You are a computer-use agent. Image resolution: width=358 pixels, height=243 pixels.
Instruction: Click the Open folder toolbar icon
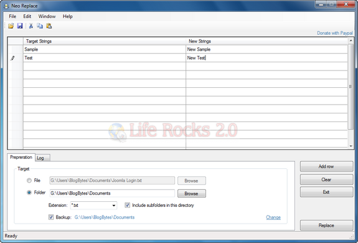[x=11, y=26]
